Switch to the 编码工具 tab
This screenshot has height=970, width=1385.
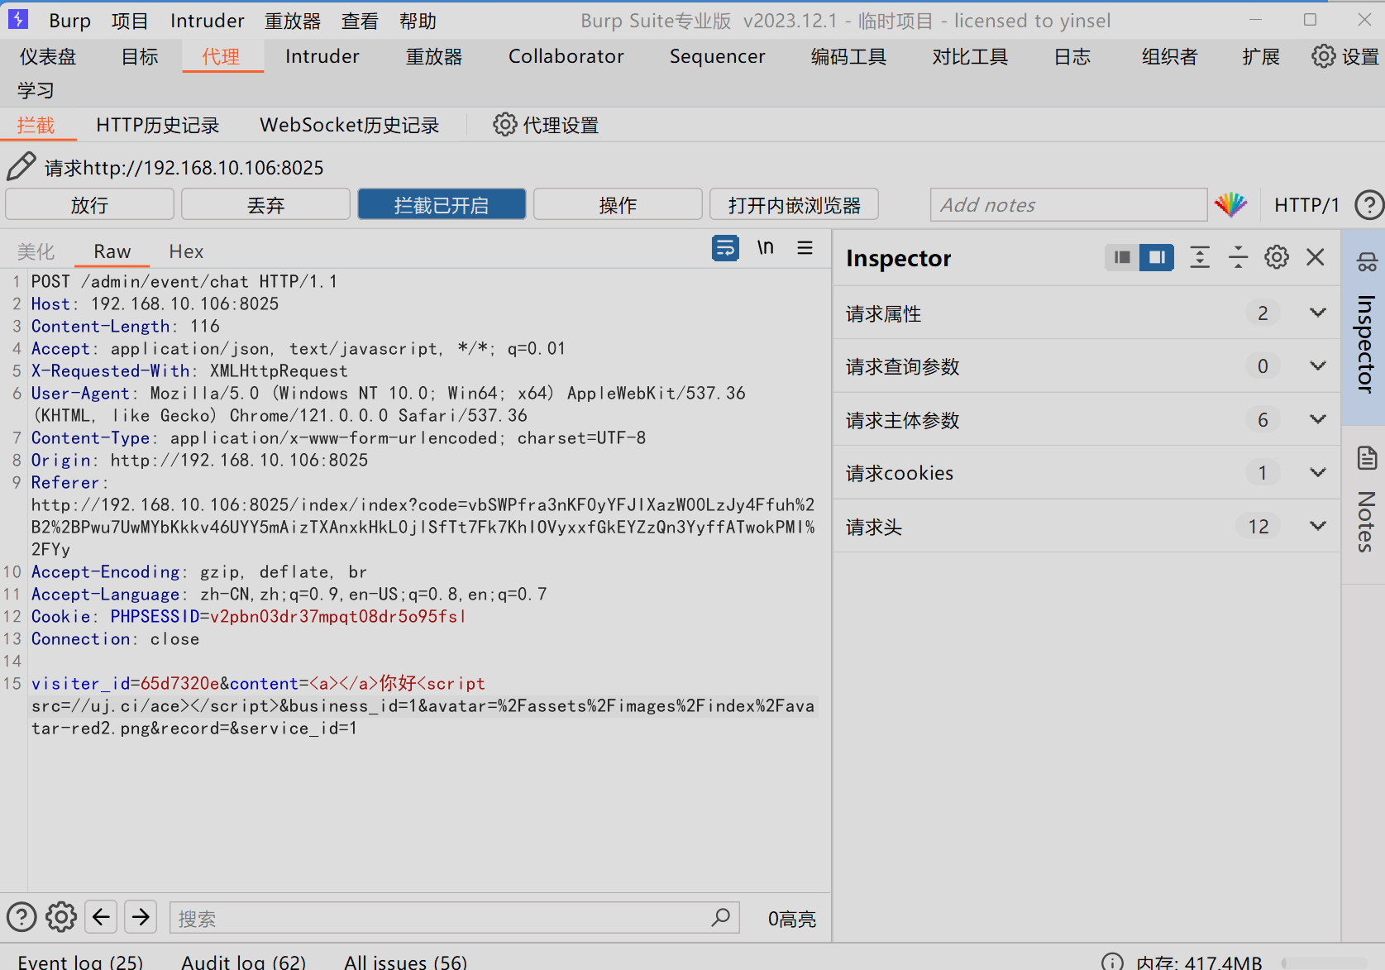pos(848,56)
